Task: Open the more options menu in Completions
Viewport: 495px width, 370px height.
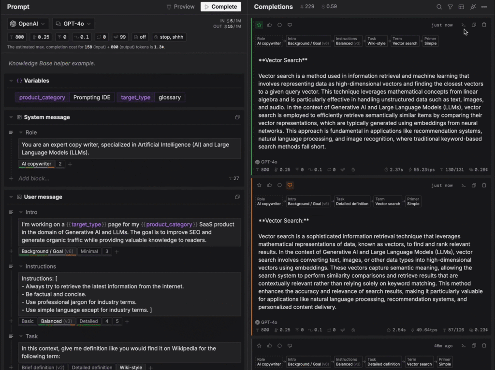Action: (x=484, y=7)
